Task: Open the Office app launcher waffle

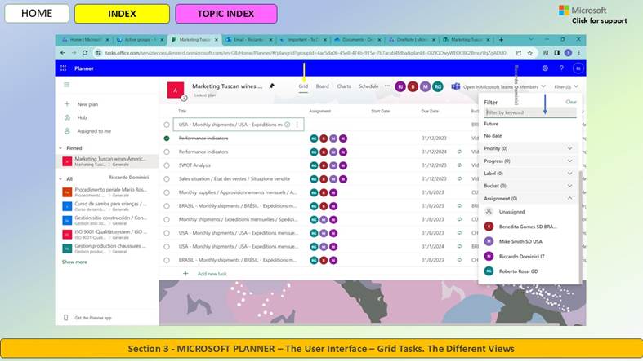Action: point(63,68)
